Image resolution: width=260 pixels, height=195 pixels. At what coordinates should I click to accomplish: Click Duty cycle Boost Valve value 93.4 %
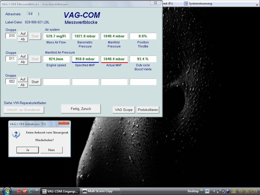143,59
